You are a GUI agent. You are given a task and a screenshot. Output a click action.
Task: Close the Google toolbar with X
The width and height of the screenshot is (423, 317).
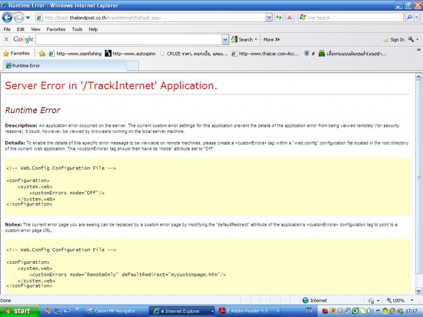click(x=6, y=39)
